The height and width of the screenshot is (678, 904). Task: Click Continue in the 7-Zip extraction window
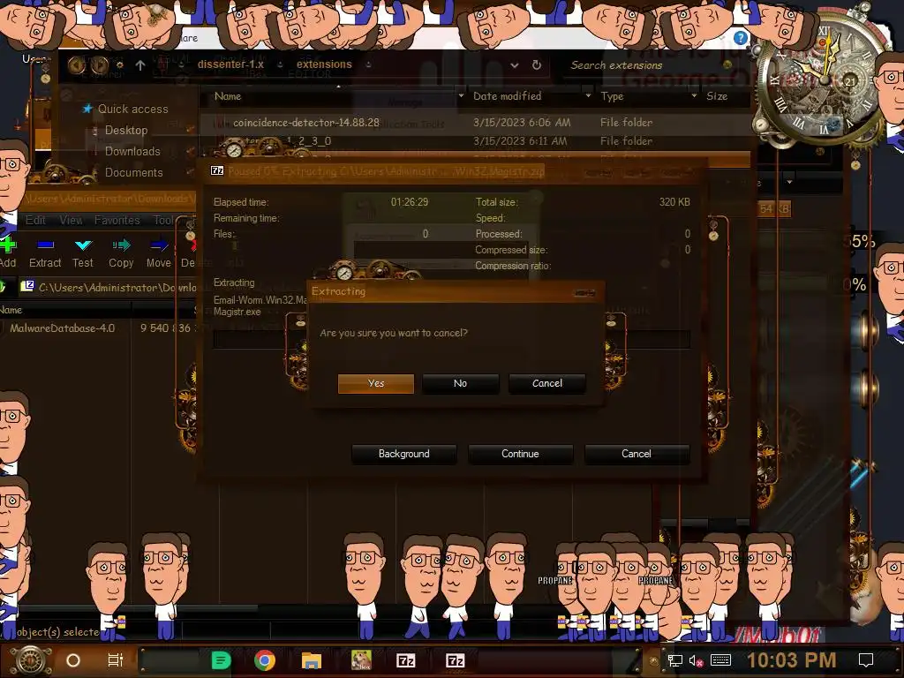tap(520, 454)
